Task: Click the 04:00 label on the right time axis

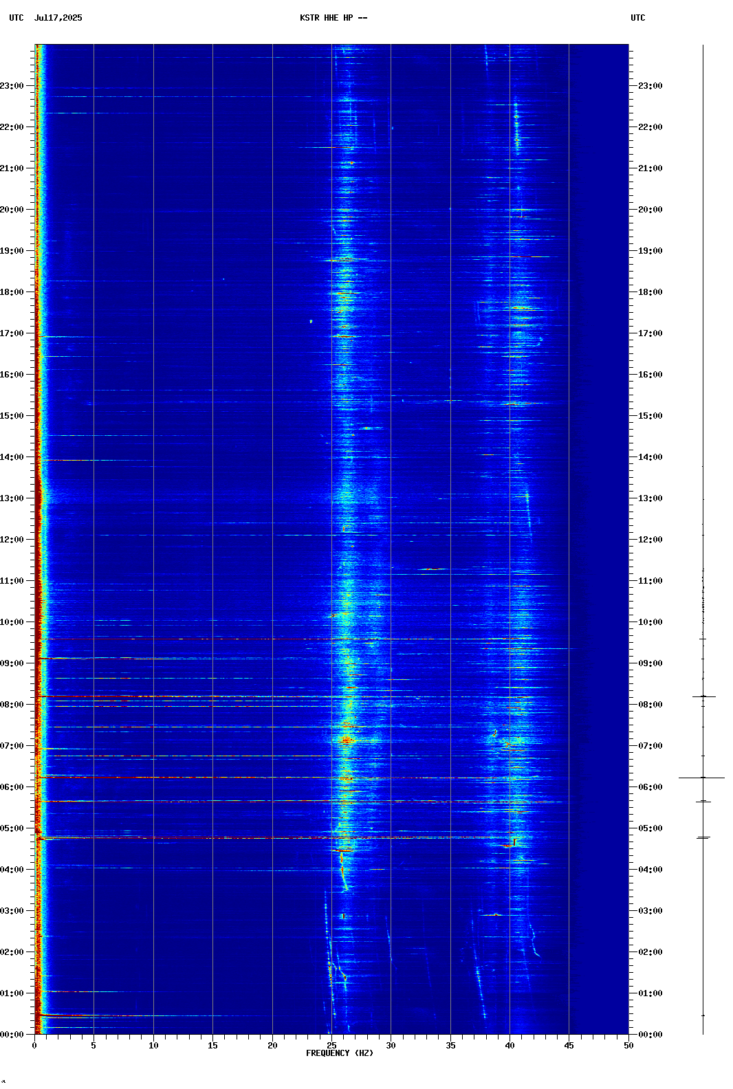Action: click(x=650, y=870)
